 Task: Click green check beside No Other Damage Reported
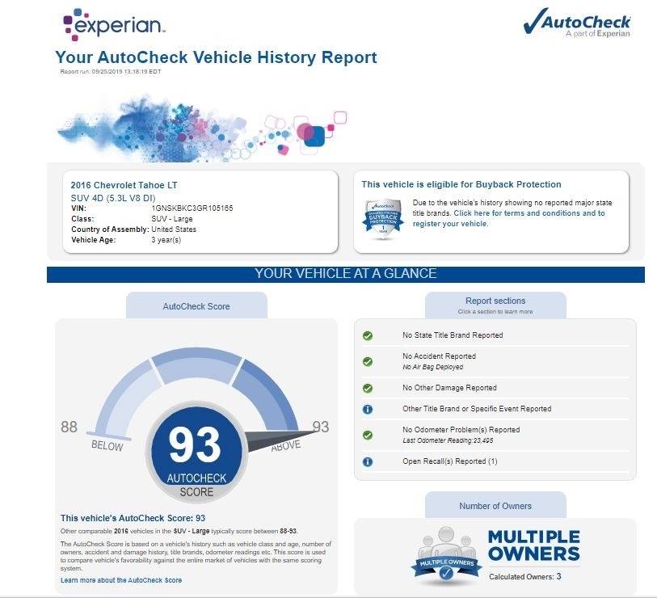pyautogui.click(x=368, y=388)
